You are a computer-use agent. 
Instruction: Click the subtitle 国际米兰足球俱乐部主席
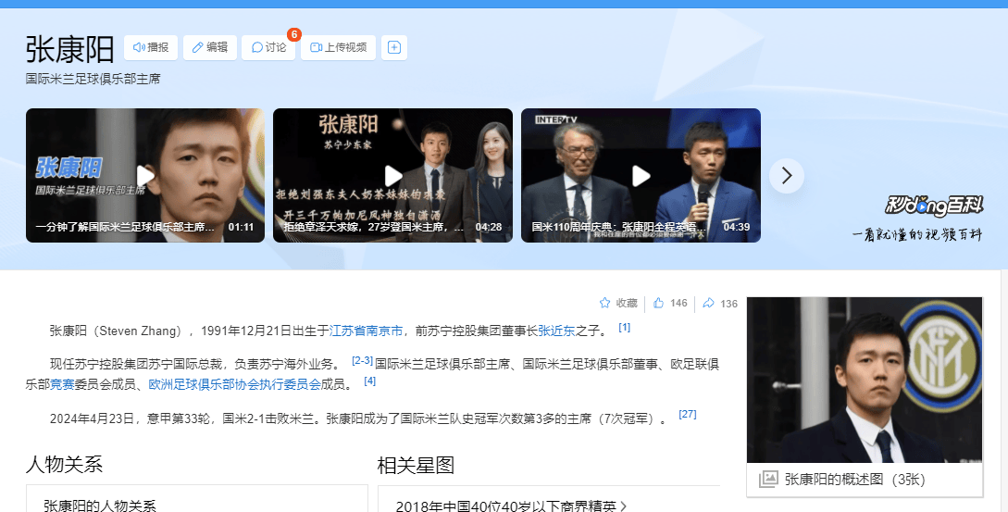click(93, 79)
